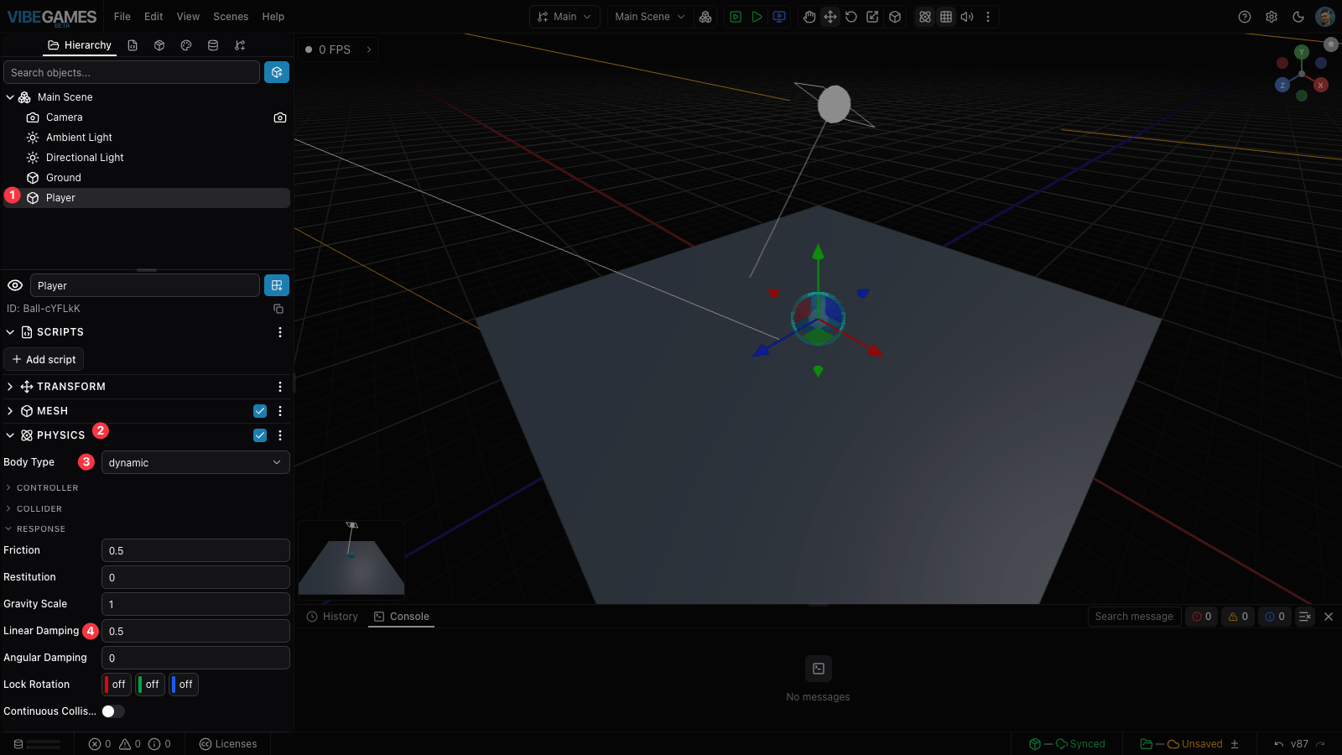Switch to the History tab
1342x755 pixels.
332,617
